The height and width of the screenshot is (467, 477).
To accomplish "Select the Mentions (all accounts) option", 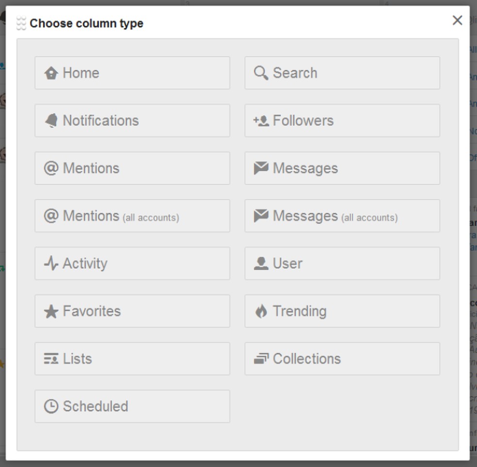I will pos(132,216).
